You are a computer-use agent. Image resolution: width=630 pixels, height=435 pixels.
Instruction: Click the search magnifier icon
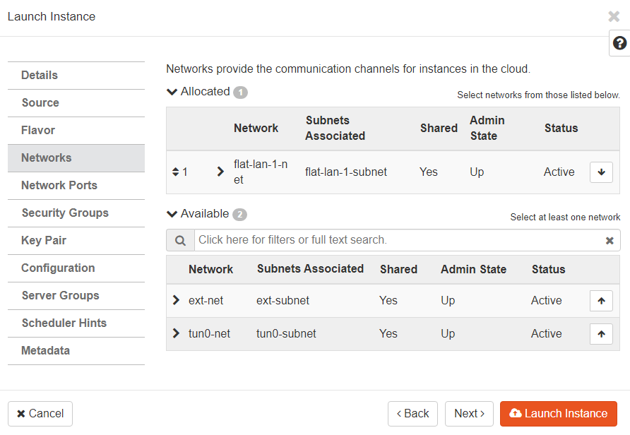179,240
